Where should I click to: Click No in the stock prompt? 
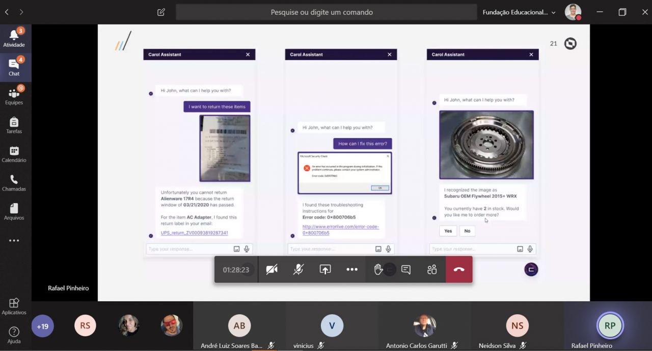(467, 231)
